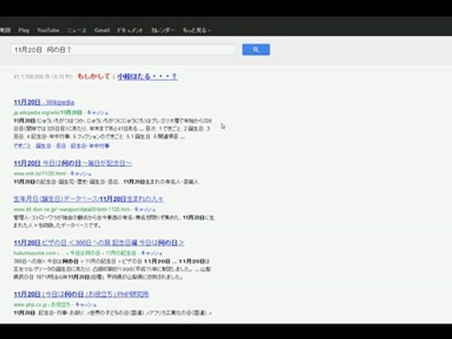Open Gmail in the top bar

pos(102,30)
